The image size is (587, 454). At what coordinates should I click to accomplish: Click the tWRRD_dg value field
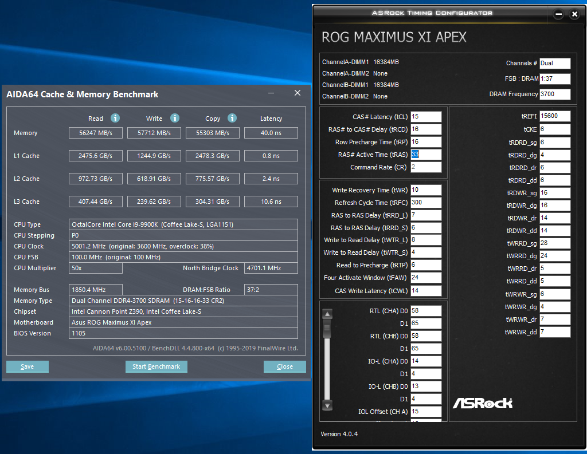555,256
